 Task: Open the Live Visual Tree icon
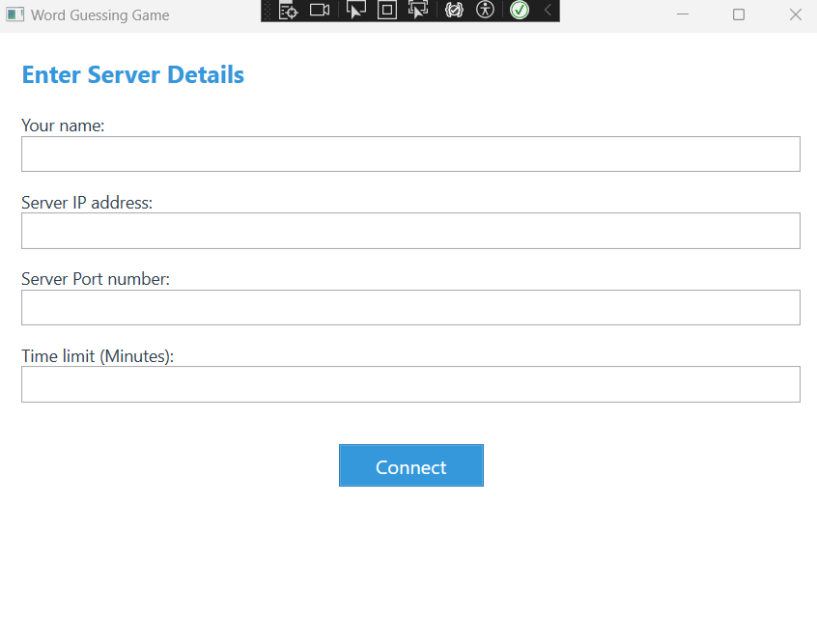(x=288, y=11)
